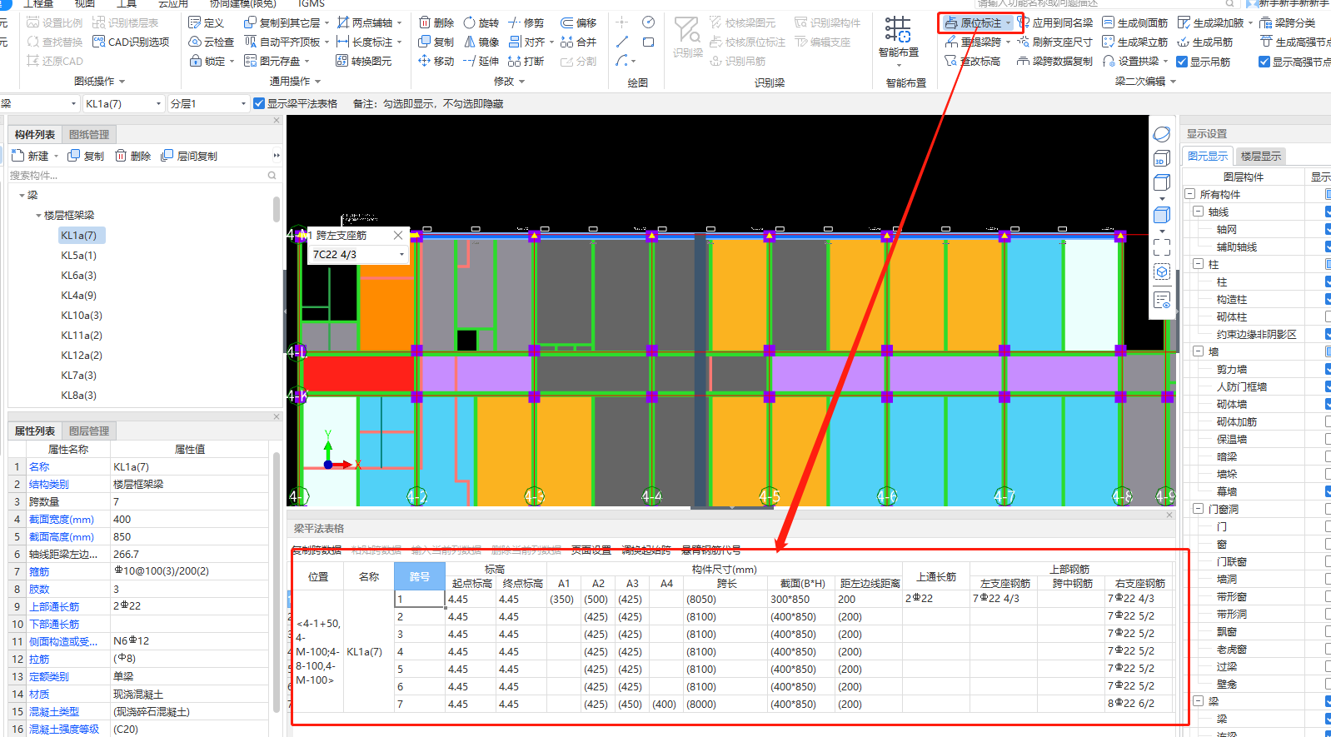Open the 视图 menu
The image size is (1331, 737).
tap(84, 4)
